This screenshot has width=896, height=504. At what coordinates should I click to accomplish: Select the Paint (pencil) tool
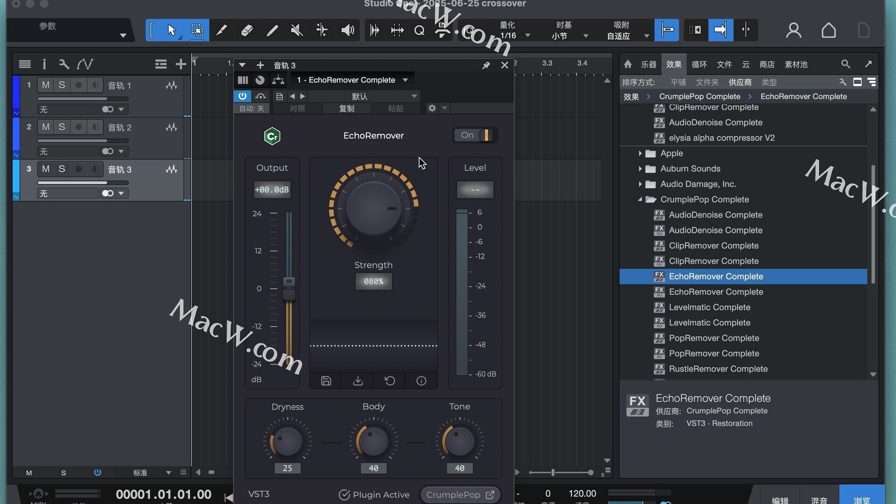pos(272,30)
